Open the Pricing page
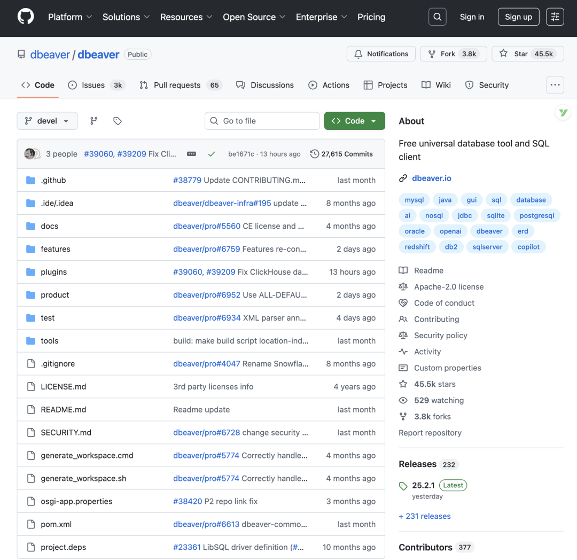The height and width of the screenshot is (560, 577). 371,17
